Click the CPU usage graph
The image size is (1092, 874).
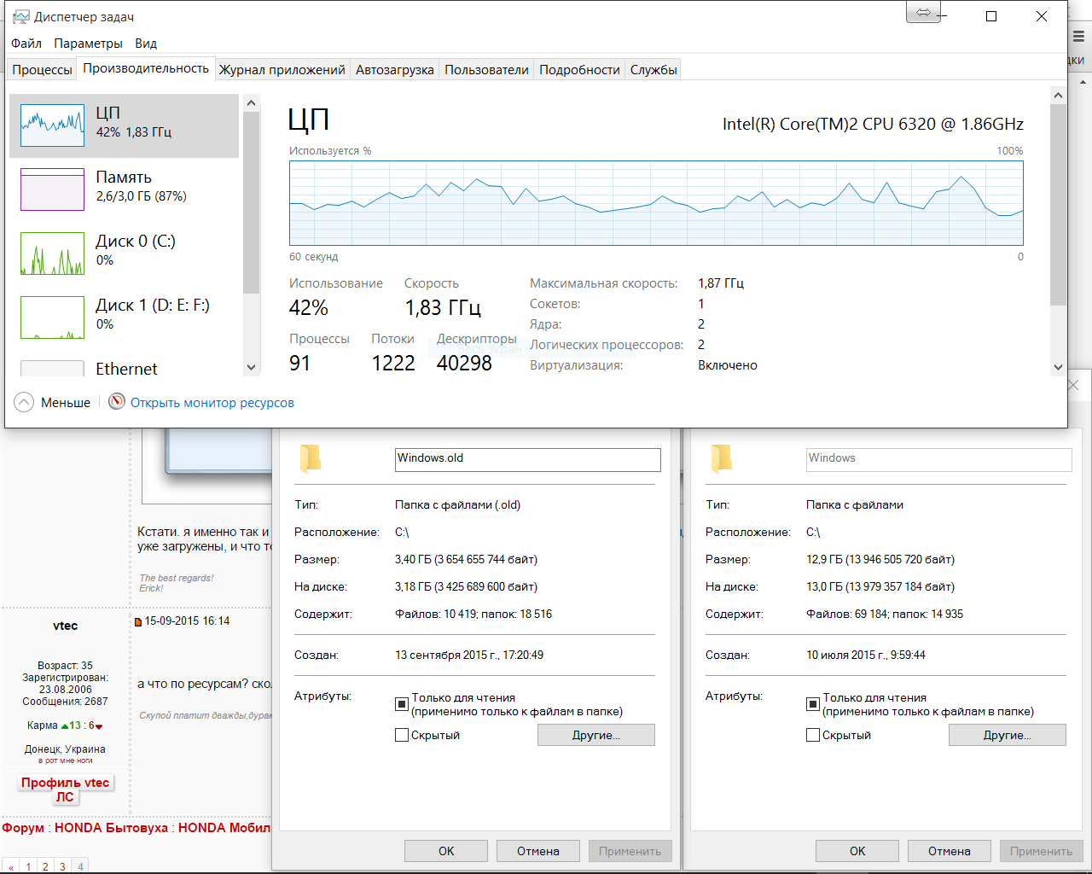point(656,203)
